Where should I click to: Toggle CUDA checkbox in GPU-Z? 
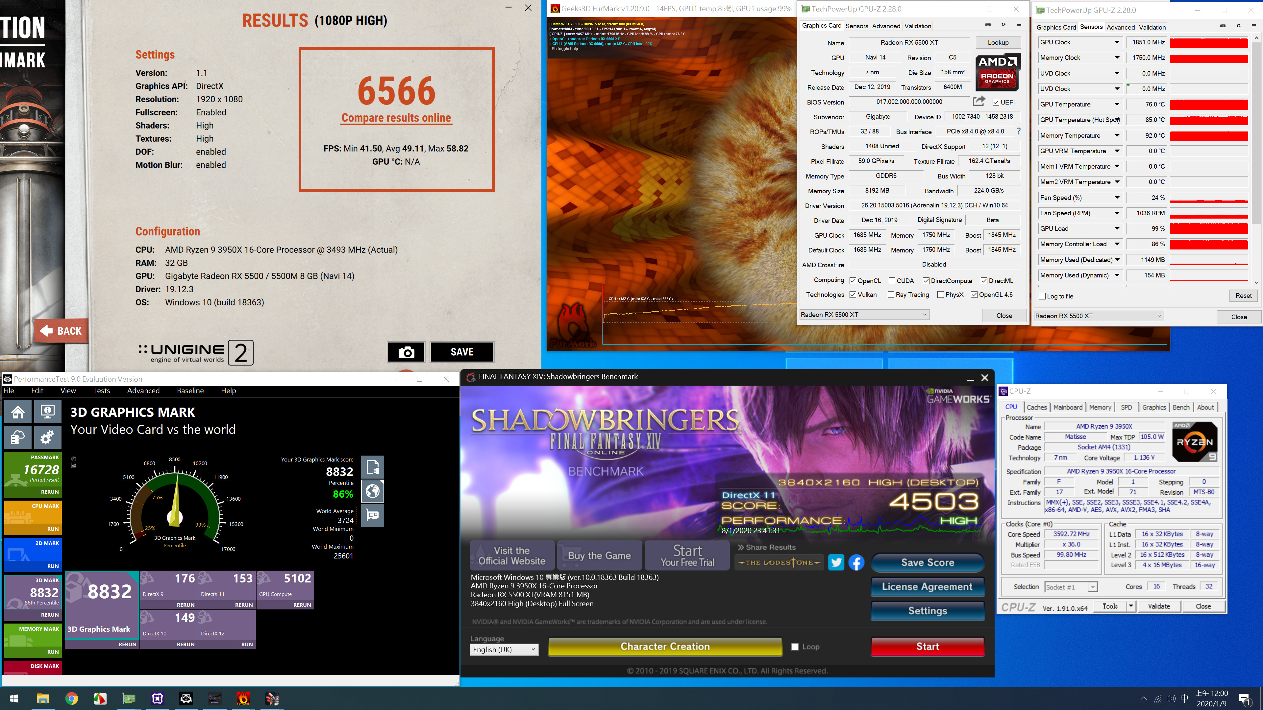(892, 281)
